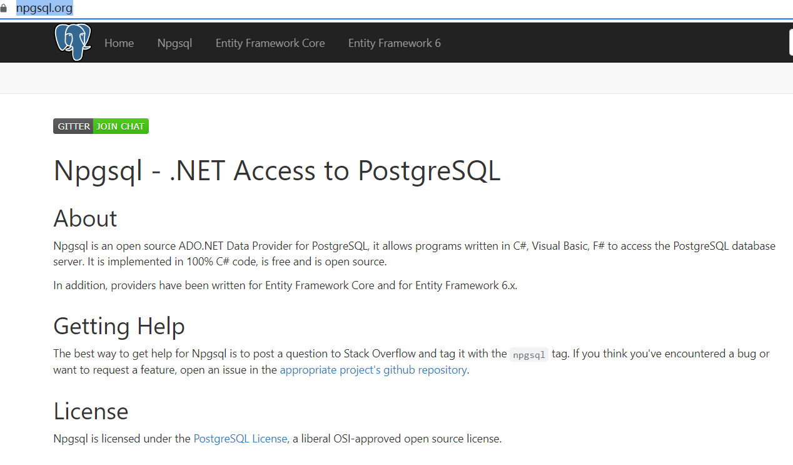This screenshot has width=793, height=465.
Task: Open the Npgsql navigation item
Action: (x=174, y=43)
